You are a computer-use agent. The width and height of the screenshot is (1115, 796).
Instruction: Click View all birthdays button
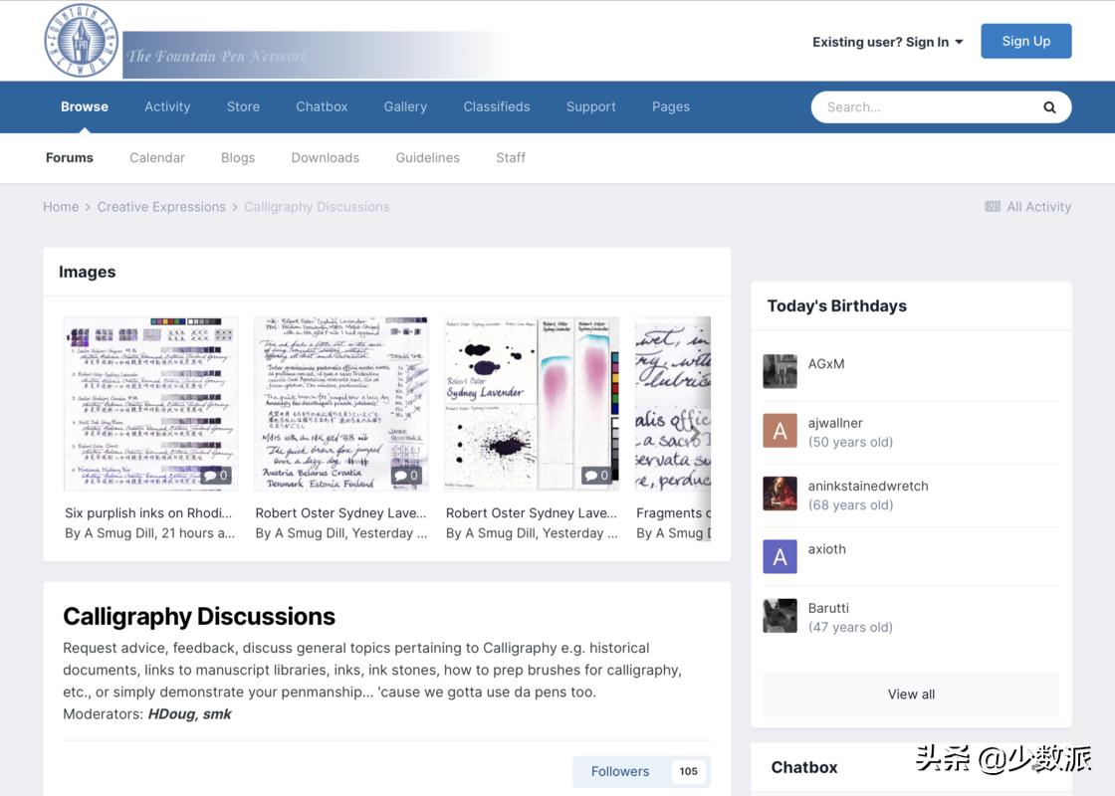coord(910,695)
